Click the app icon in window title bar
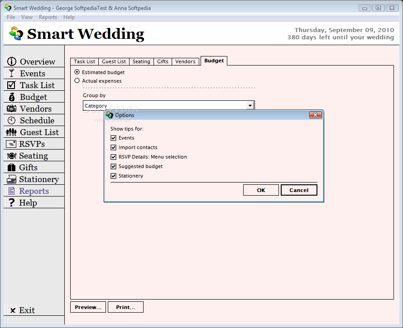The image size is (403, 328). pos(8,8)
